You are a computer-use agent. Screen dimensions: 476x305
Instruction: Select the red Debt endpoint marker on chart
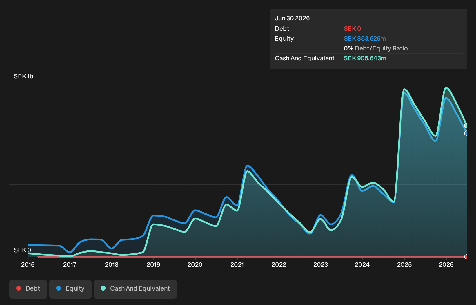(x=466, y=257)
